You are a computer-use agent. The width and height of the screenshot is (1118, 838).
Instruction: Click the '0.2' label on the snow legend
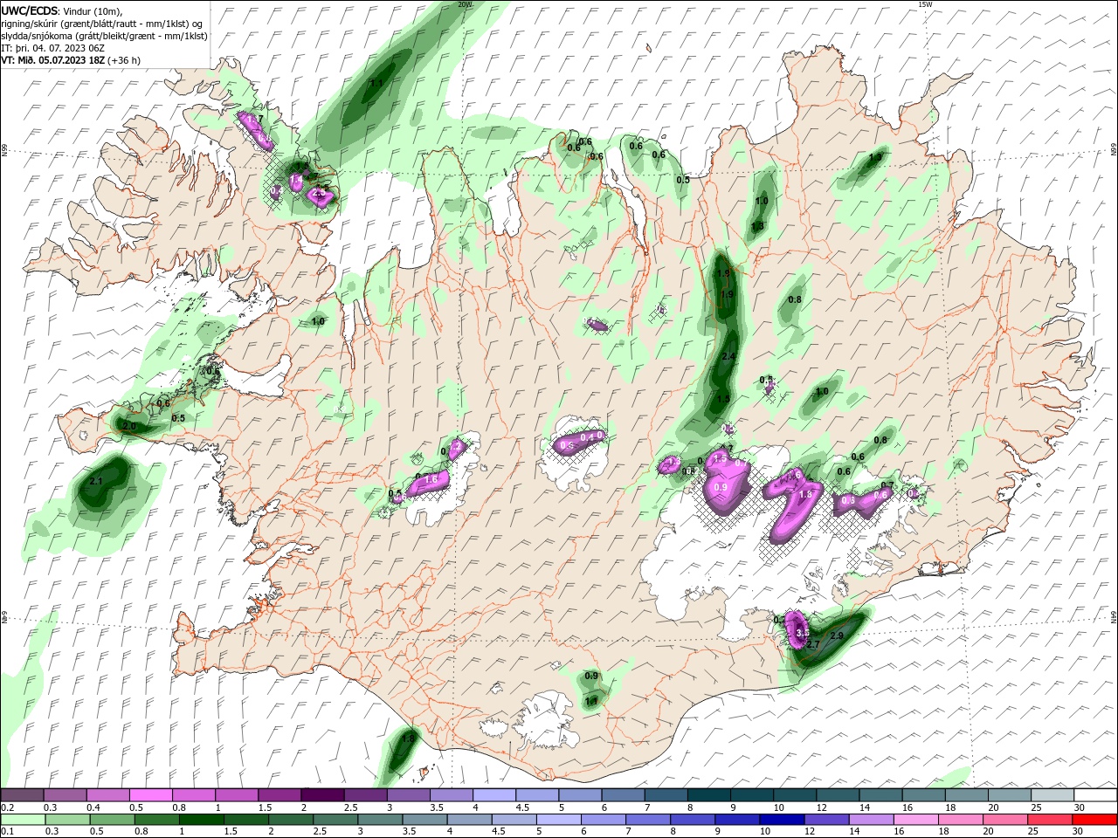(x=8, y=807)
